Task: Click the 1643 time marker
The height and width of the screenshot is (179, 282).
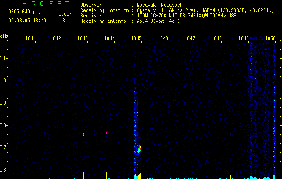Action: click(82, 38)
